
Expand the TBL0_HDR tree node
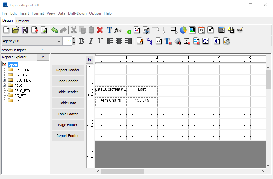[x=4, y=80]
